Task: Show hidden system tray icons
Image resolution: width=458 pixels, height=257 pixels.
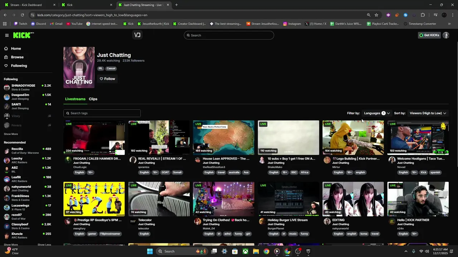Action: pos(406,251)
